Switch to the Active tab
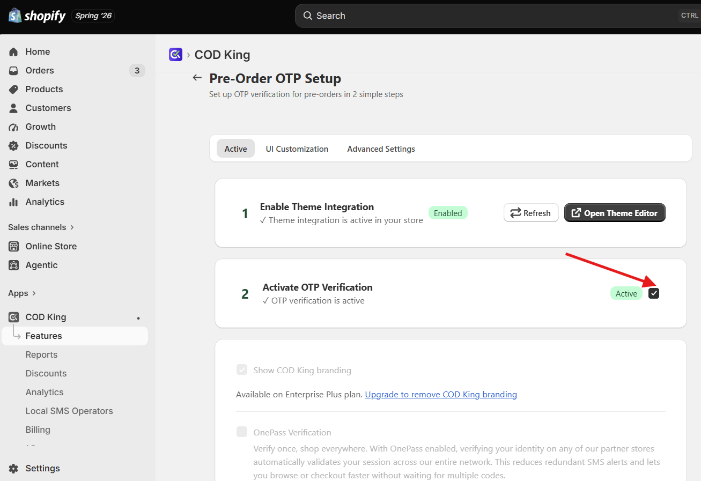The width and height of the screenshot is (701, 481). tap(235, 149)
